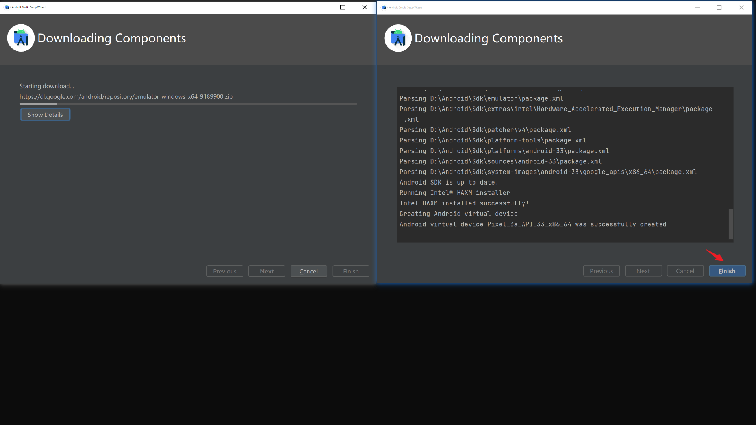Click the log output scrollbar thumb
This screenshot has width=756, height=425.
pyautogui.click(x=731, y=224)
